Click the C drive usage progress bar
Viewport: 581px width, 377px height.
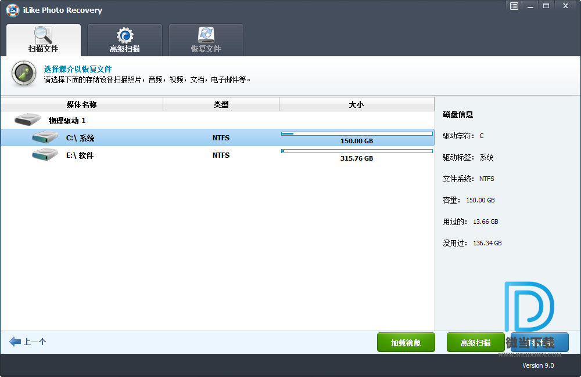pos(357,133)
